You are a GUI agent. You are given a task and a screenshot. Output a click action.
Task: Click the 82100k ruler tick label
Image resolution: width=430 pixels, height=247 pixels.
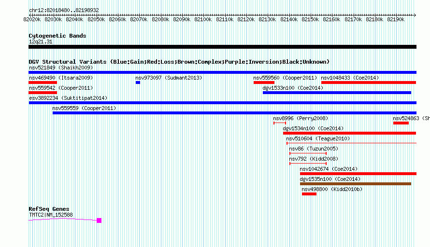203,19
